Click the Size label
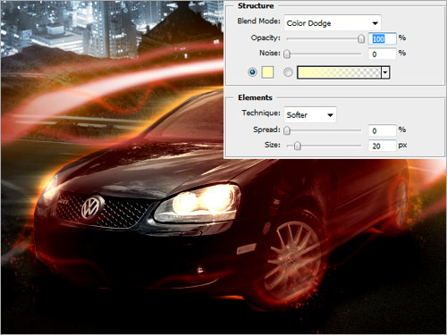The width and height of the screenshot is (447, 335). tap(273, 145)
